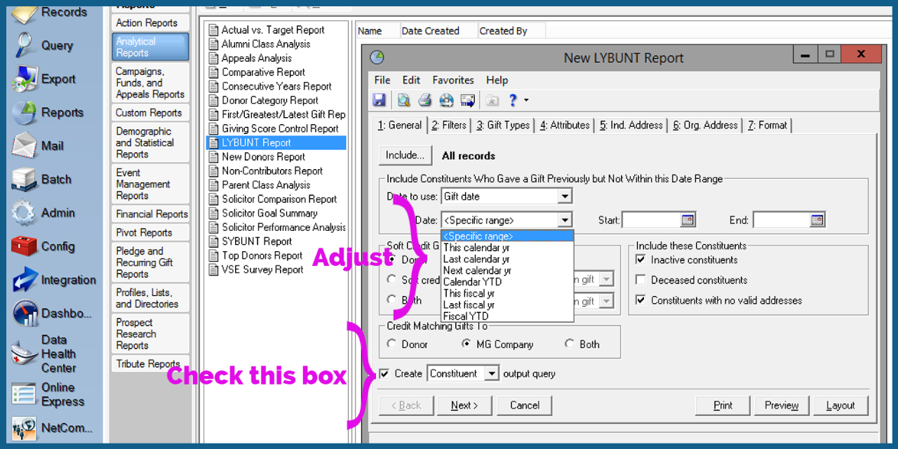Image resolution: width=898 pixels, height=449 pixels.
Task: Open the Query section icon
Action: 25,46
